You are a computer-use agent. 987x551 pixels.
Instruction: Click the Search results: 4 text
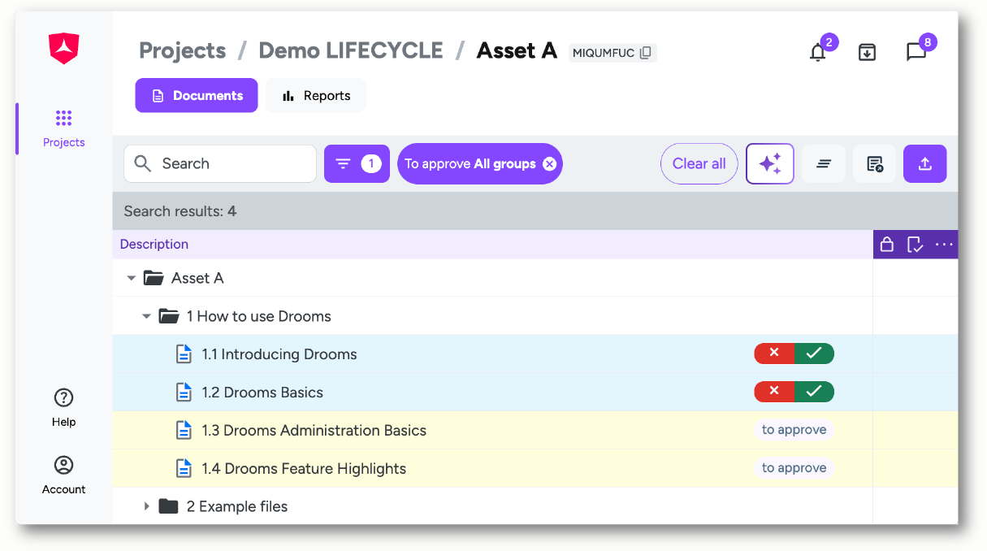click(180, 211)
